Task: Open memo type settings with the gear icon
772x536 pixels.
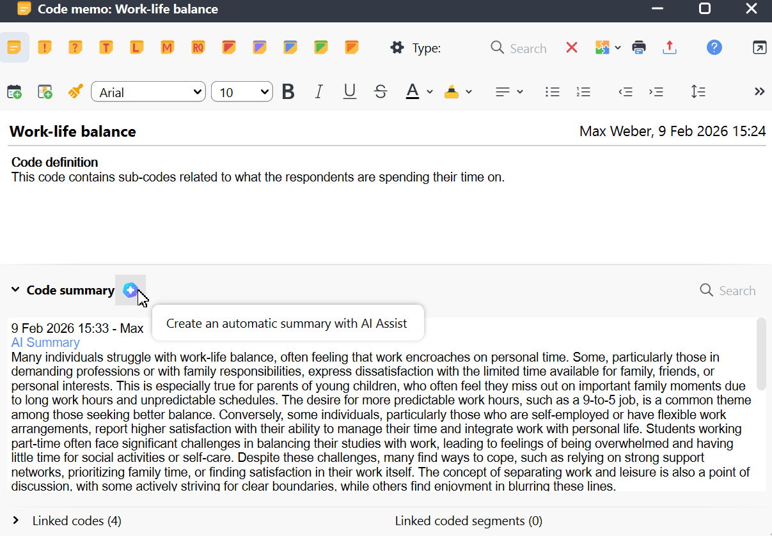Action: point(397,47)
